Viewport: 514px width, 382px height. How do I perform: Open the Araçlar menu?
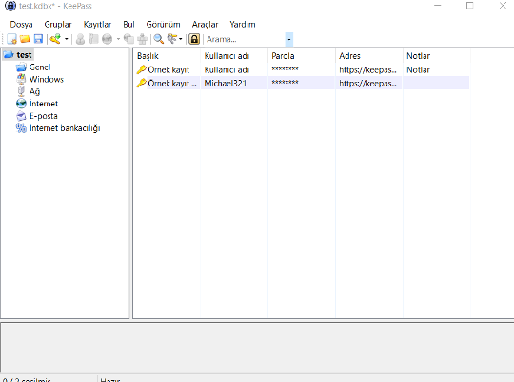tap(205, 24)
